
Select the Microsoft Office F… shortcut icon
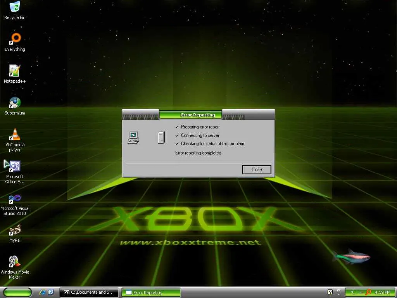tap(15, 172)
